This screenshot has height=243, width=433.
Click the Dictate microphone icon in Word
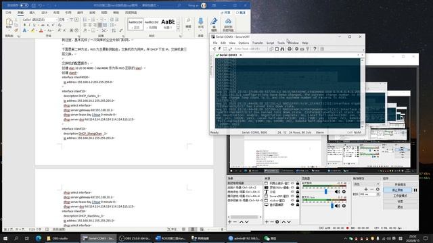coord(201,21)
